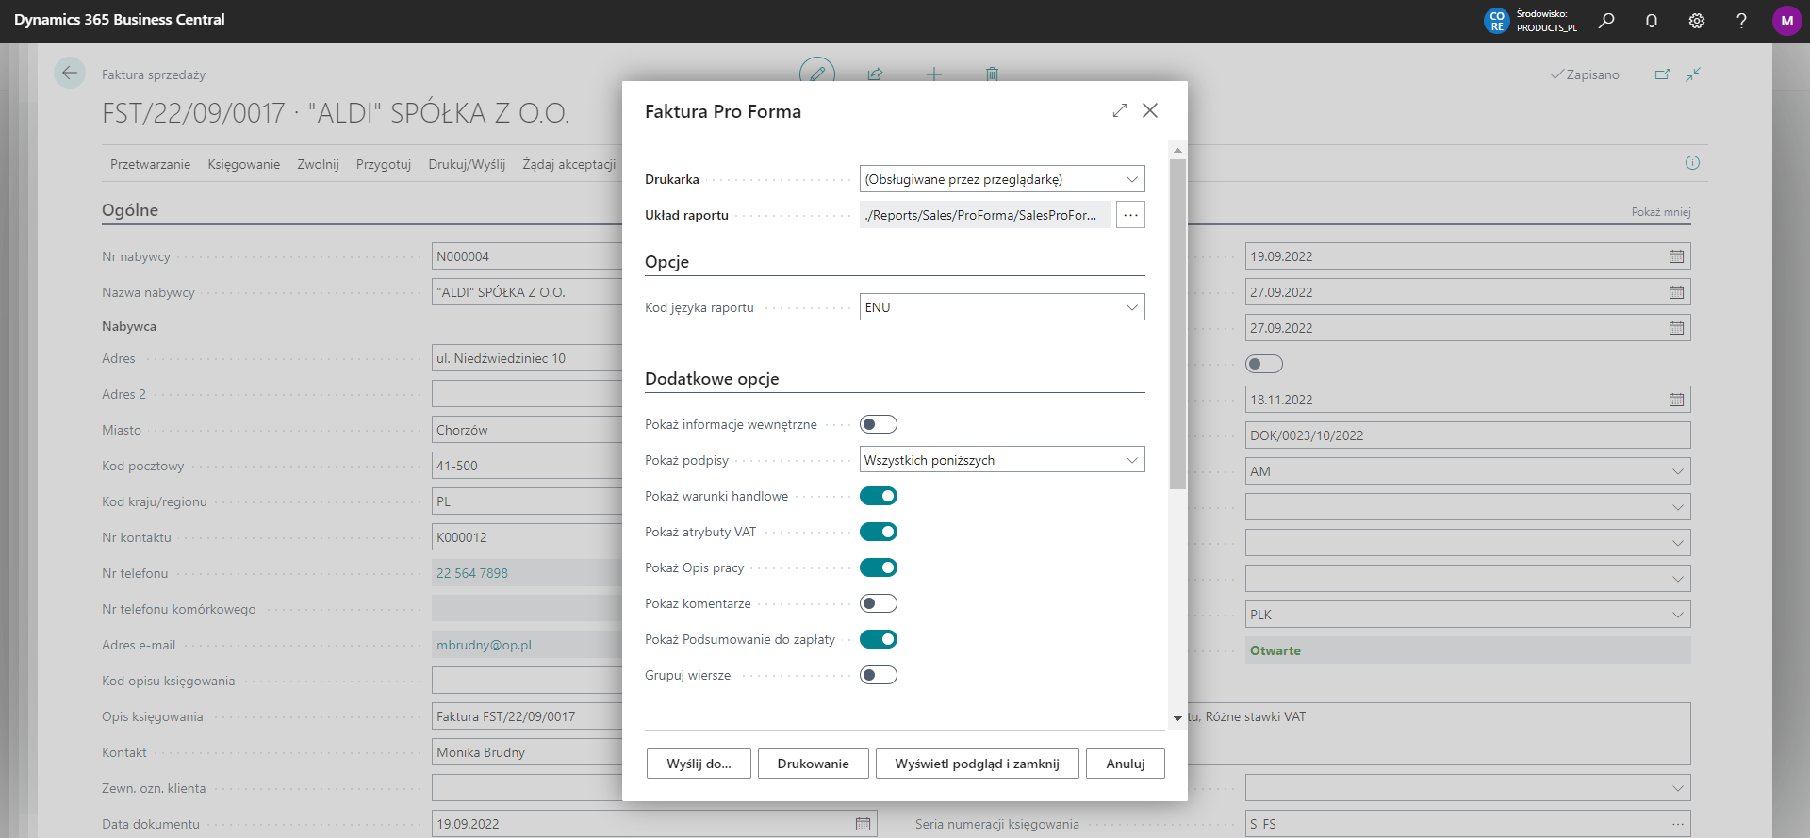Click the Ogólne section heading
This screenshot has height=838, width=1810.
[130, 210]
